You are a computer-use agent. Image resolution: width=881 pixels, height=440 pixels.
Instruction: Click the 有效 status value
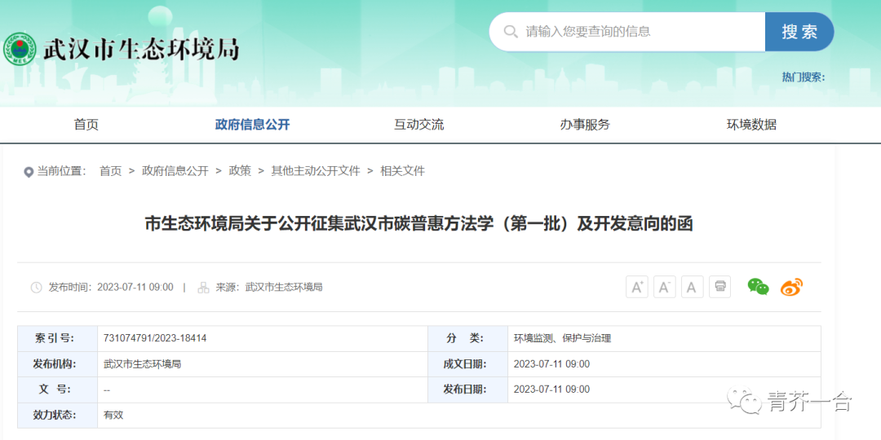[x=113, y=416]
